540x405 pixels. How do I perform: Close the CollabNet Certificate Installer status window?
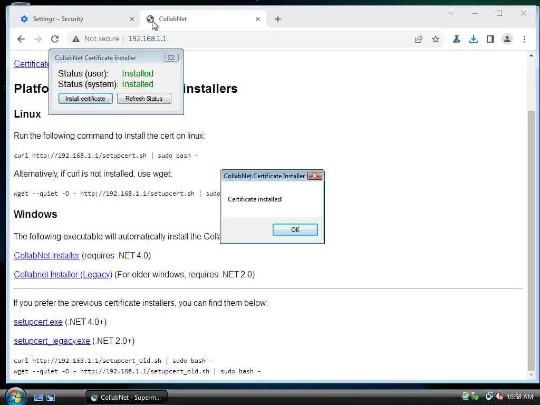point(171,58)
